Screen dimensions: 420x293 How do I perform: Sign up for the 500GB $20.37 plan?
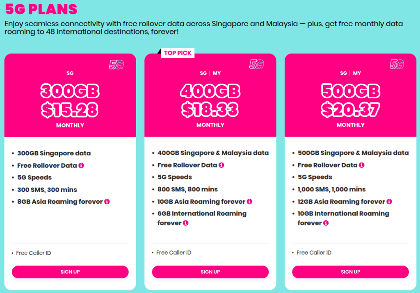pos(350,272)
